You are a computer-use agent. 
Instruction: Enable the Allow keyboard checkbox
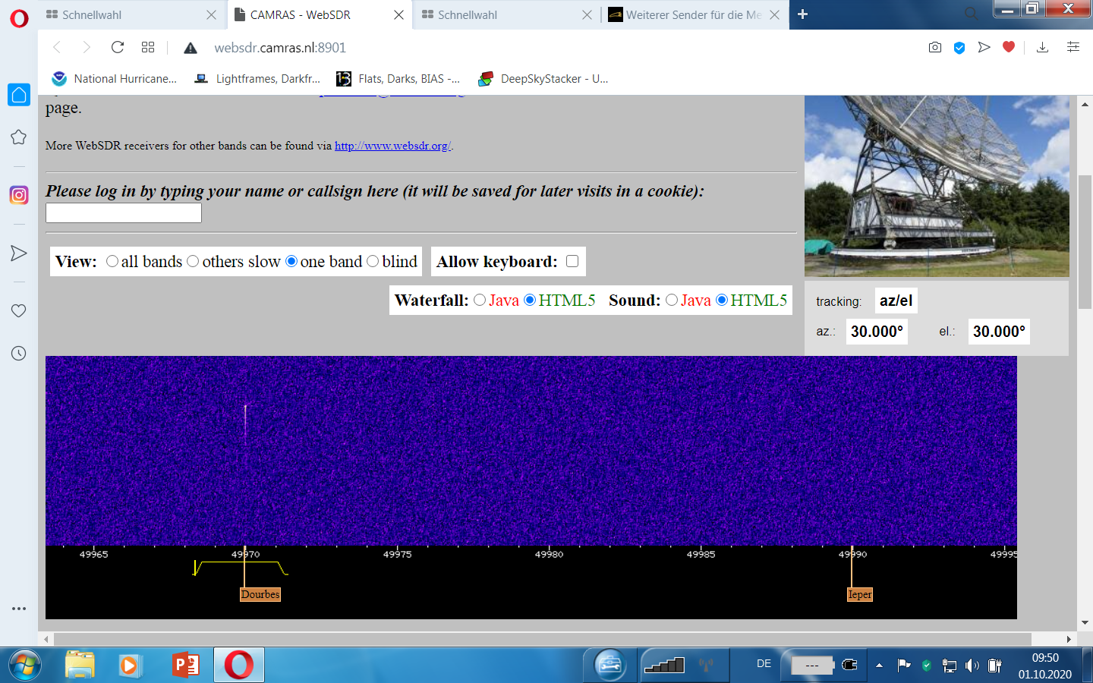coord(572,261)
